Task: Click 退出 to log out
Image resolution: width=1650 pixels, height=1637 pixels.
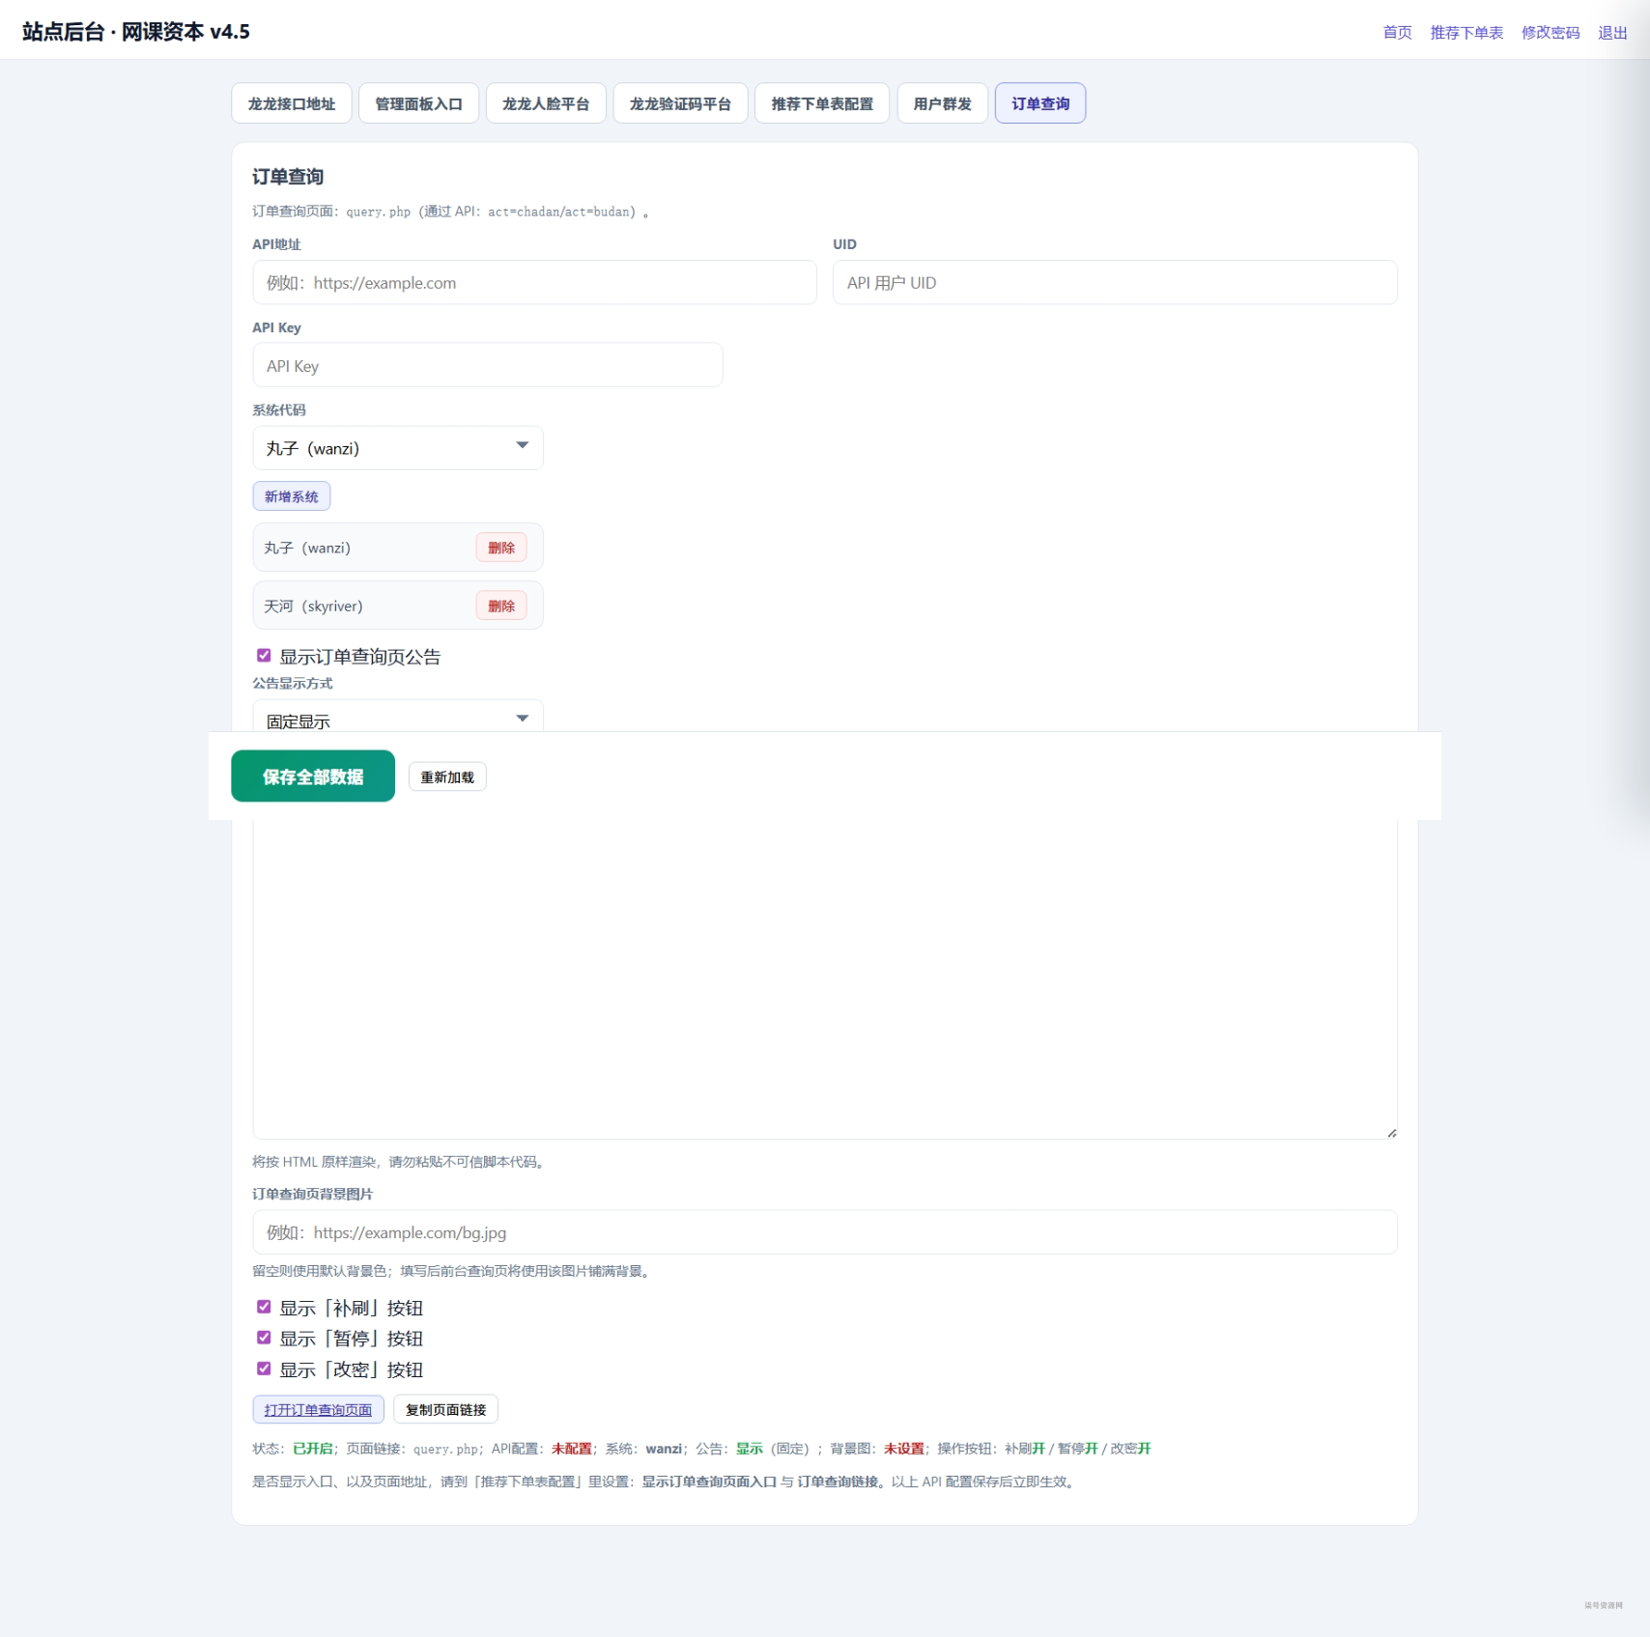Action: click(x=1612, y=33)
